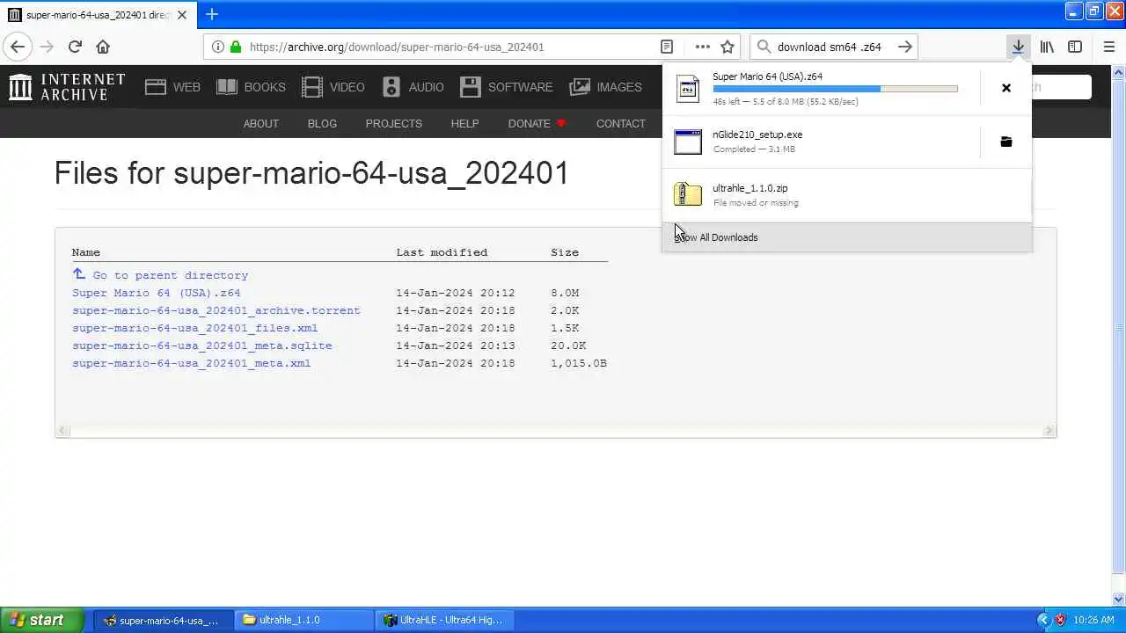This screenshot has width=1126, height=633.
Task: Click the browser forward arrow
Action: (x=47, y=47)
